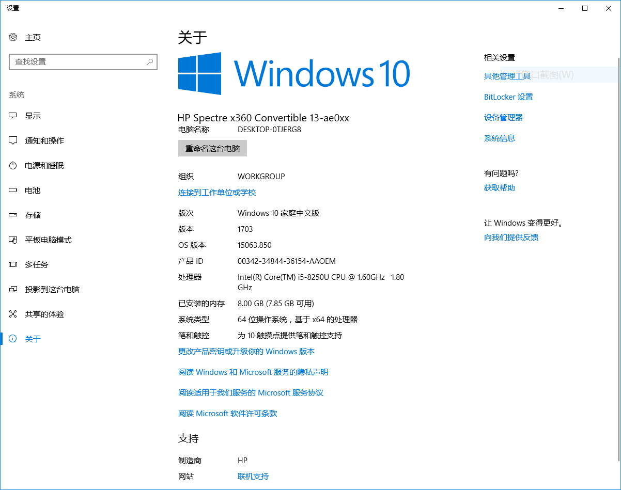Click OS build value 15063.850
Viewport: 621px width, 490px height.
click(255, 245)
